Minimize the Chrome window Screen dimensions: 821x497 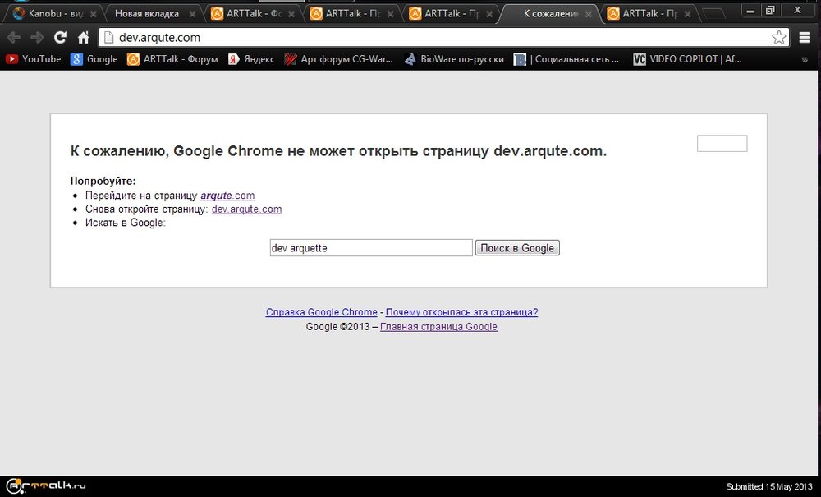coord(751,10)
